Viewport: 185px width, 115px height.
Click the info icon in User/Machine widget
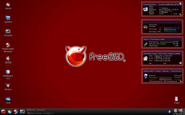pos(181,4)
